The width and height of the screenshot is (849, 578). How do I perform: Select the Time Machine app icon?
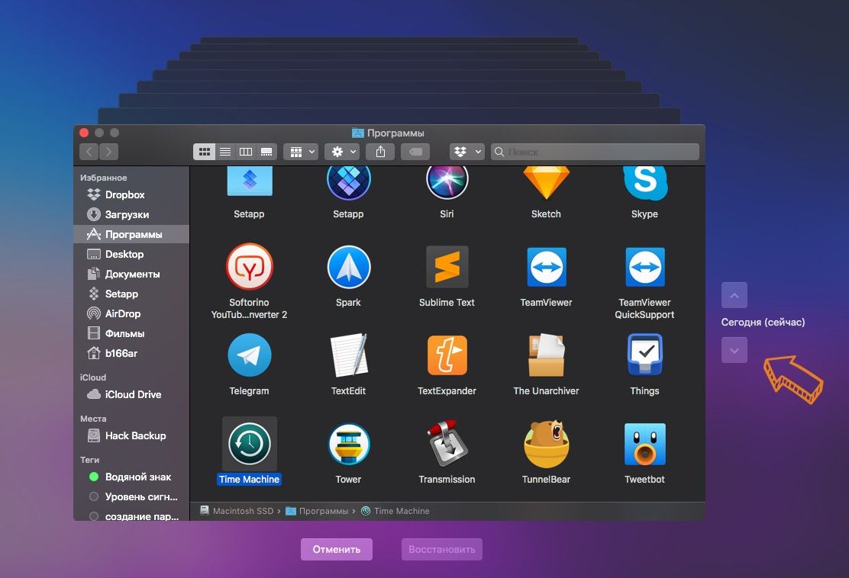pyautogui.click(x=249, y=444)
